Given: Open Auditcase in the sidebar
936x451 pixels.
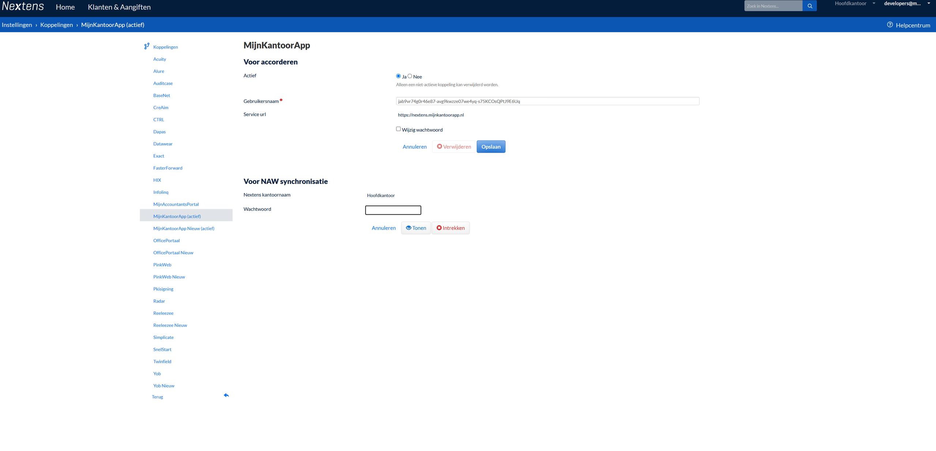Looking at the screenshot, I should (163, 83).
